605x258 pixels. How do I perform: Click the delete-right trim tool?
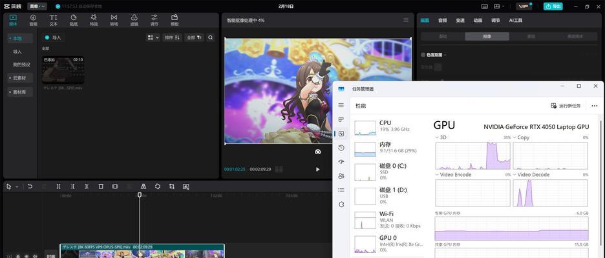click(x=87, y=186)
